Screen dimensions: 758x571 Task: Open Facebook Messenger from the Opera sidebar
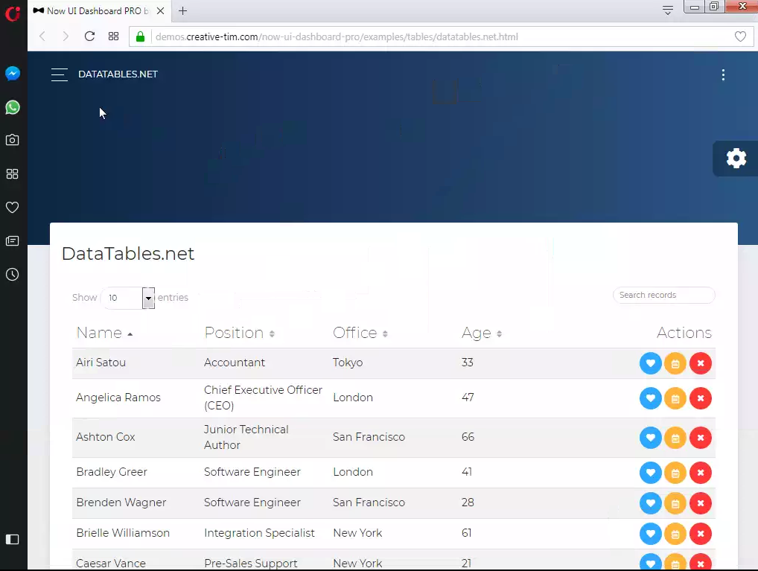coord(12,73)
